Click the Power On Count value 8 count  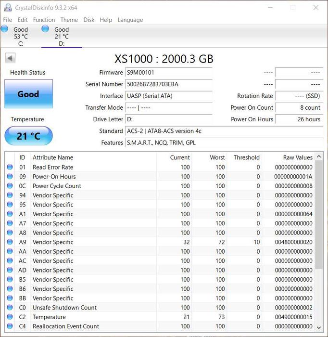pyautogui.click(x=299, y=107)
